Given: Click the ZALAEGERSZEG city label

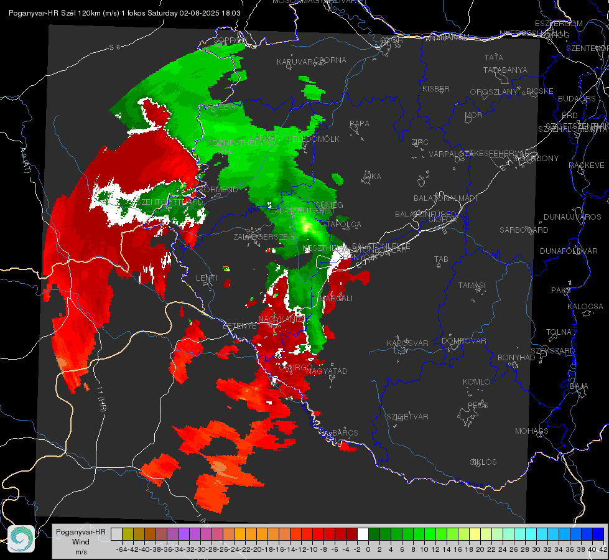Looking at the screenshot, I should click(x=263, y=236).
